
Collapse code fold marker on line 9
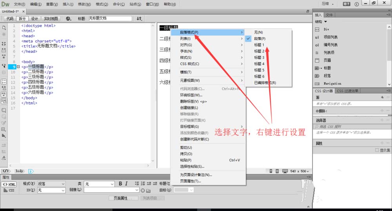(x=18, y=67)
